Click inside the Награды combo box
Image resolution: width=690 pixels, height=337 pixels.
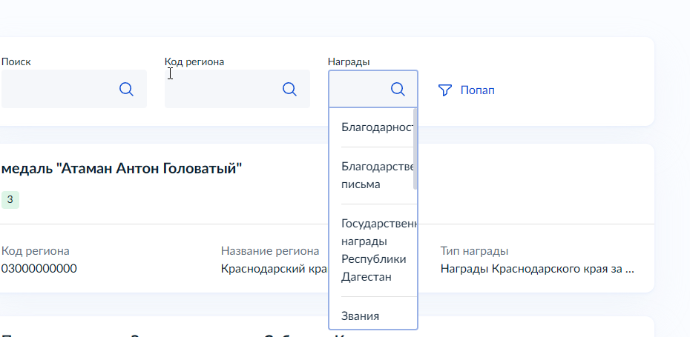[x=360, y=89]
